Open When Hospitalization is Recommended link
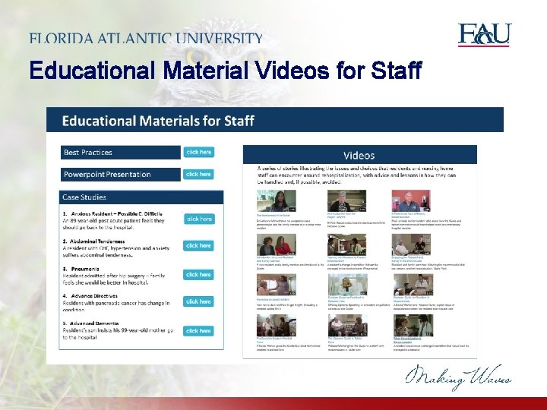The width and height of the screenshot is (547, 410). coord(407,340)
